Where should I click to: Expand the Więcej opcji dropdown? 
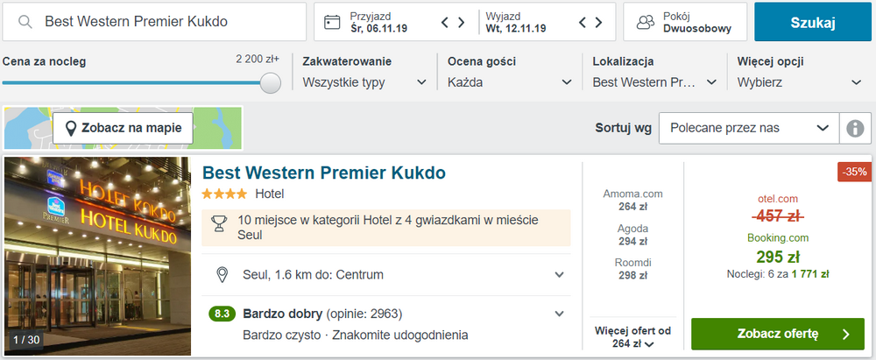tap(800, 82)
